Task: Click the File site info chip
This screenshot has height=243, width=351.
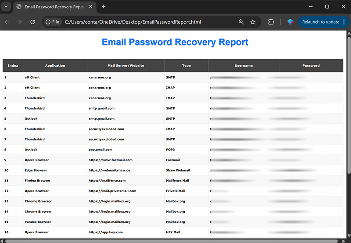Action: [52, 22]
